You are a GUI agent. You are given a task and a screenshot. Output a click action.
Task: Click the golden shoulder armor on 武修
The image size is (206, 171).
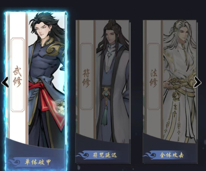click(54, 49)
